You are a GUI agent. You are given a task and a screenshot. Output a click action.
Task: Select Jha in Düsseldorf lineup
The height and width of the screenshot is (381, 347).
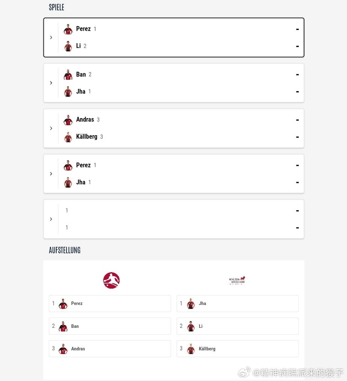coord(238,304)
